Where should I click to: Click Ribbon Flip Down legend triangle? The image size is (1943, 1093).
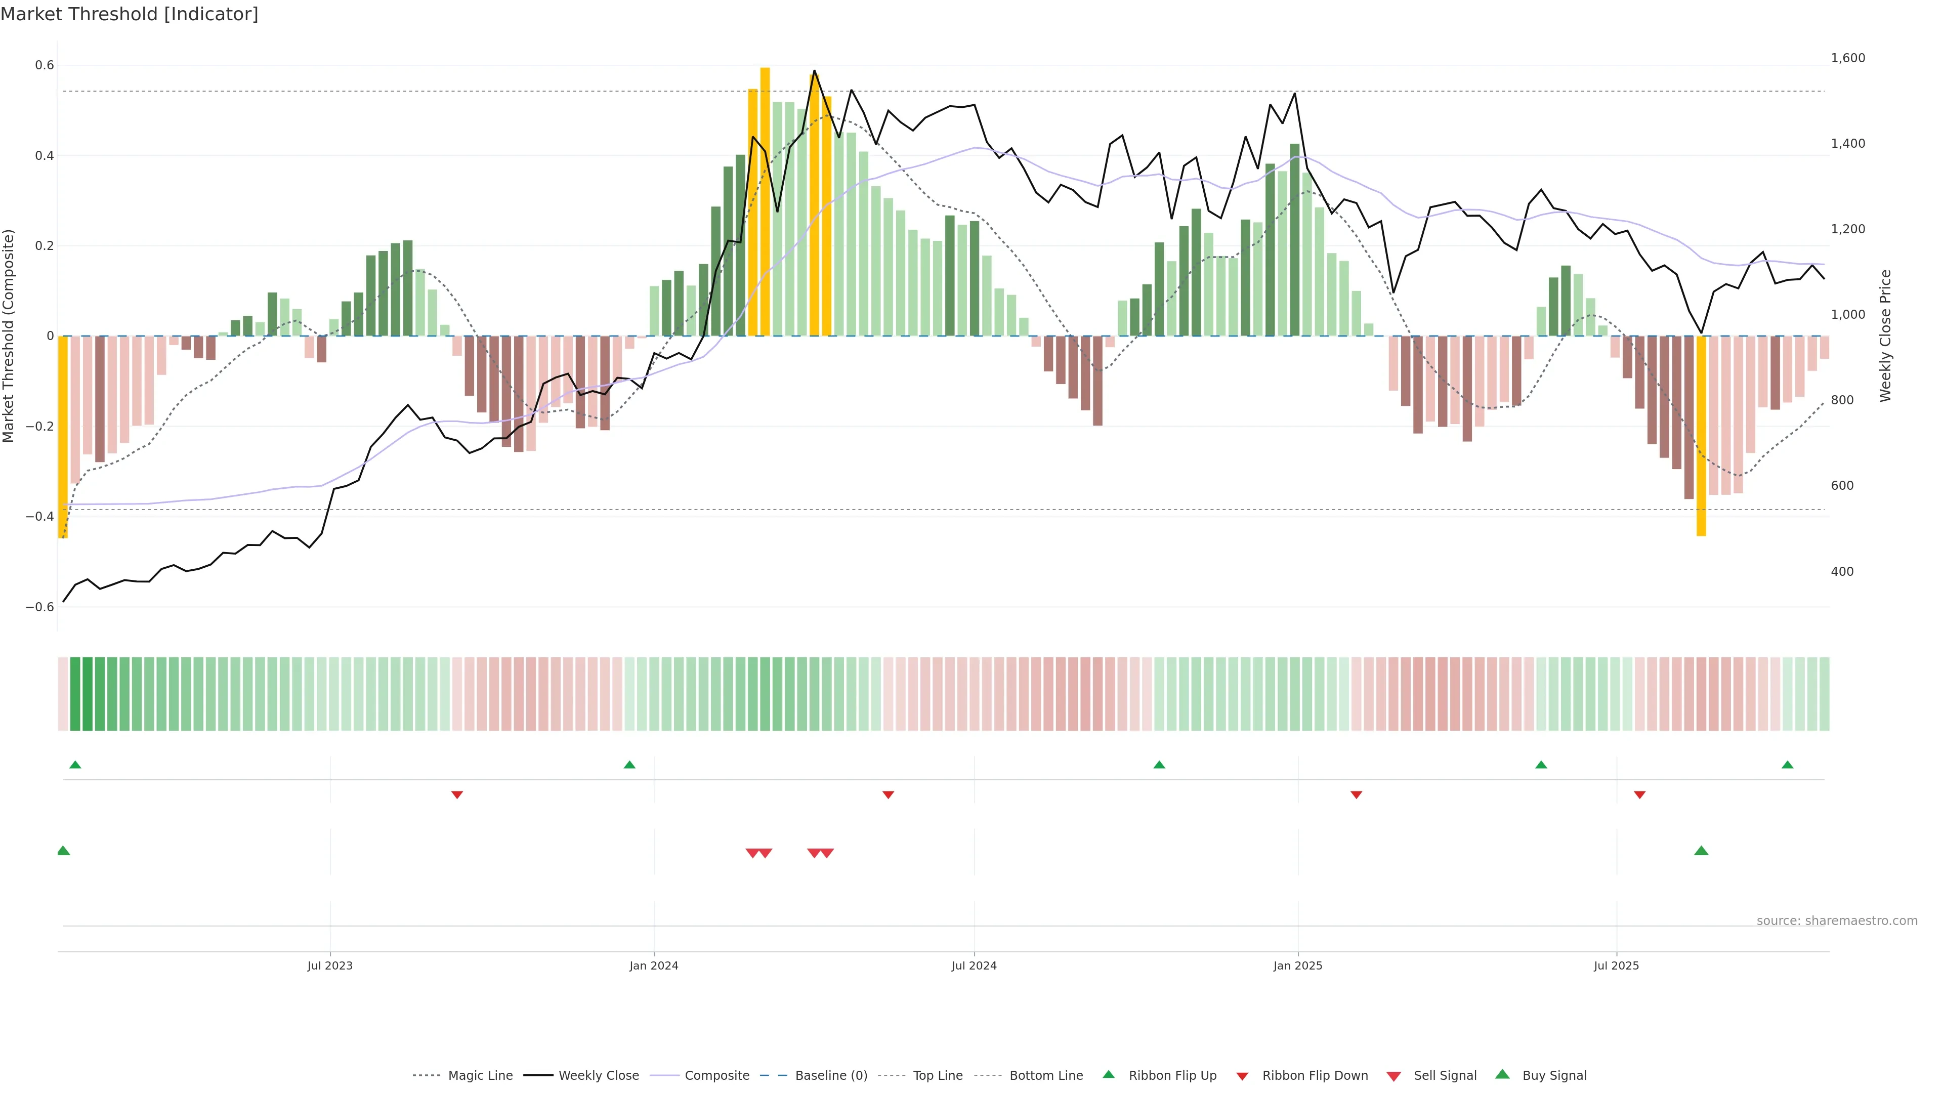[1242, 1076]
